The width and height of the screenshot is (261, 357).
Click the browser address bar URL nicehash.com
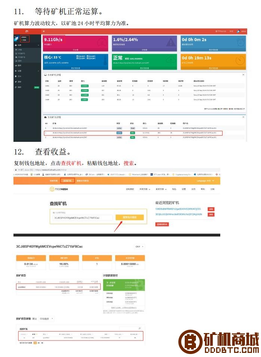52,170
